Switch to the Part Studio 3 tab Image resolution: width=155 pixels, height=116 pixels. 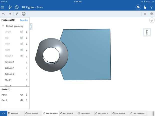[68, 113]
